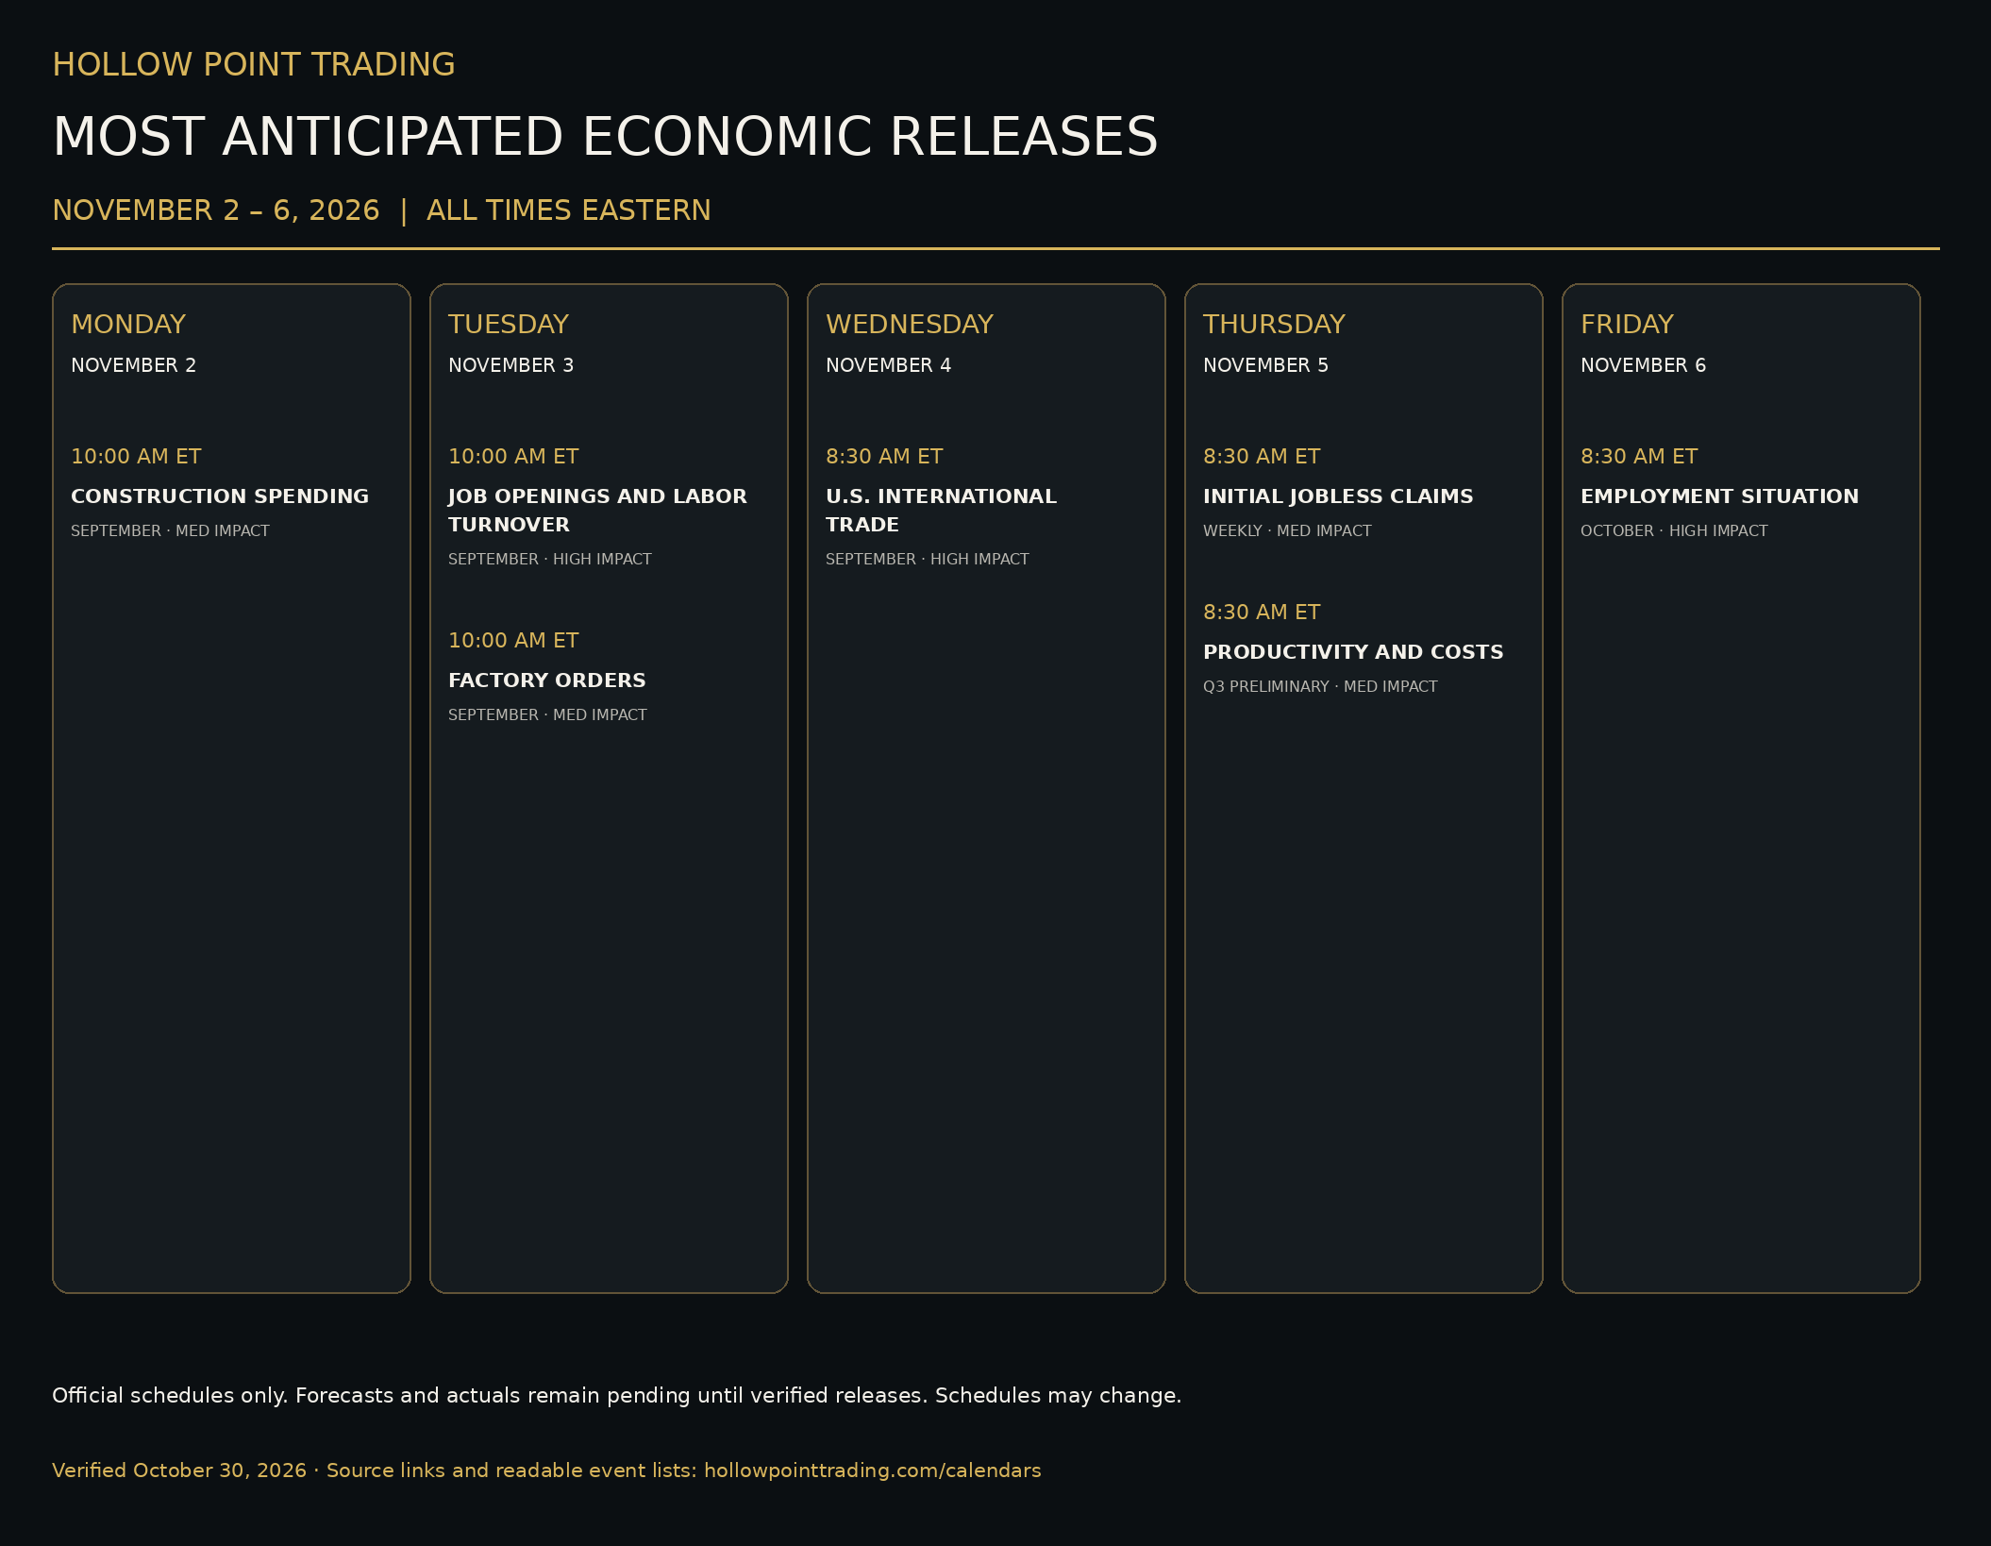Click the NOVEMBER 4 date label
This screenshot has height=1546, width=1991.
click(x=888, y=365)
